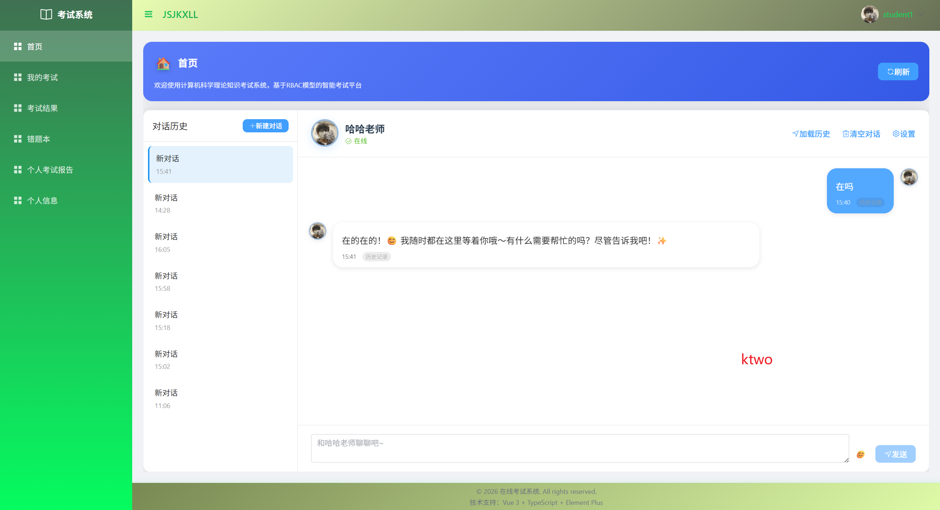Click the book logo icon
Screen dimensions: 940x510
click(x=46, y=14)
